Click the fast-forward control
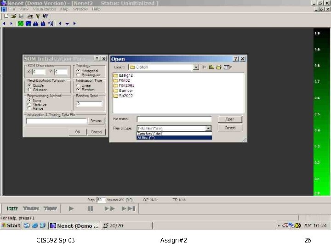The height and width of the screenshot is (248, 331). [109, 209]
